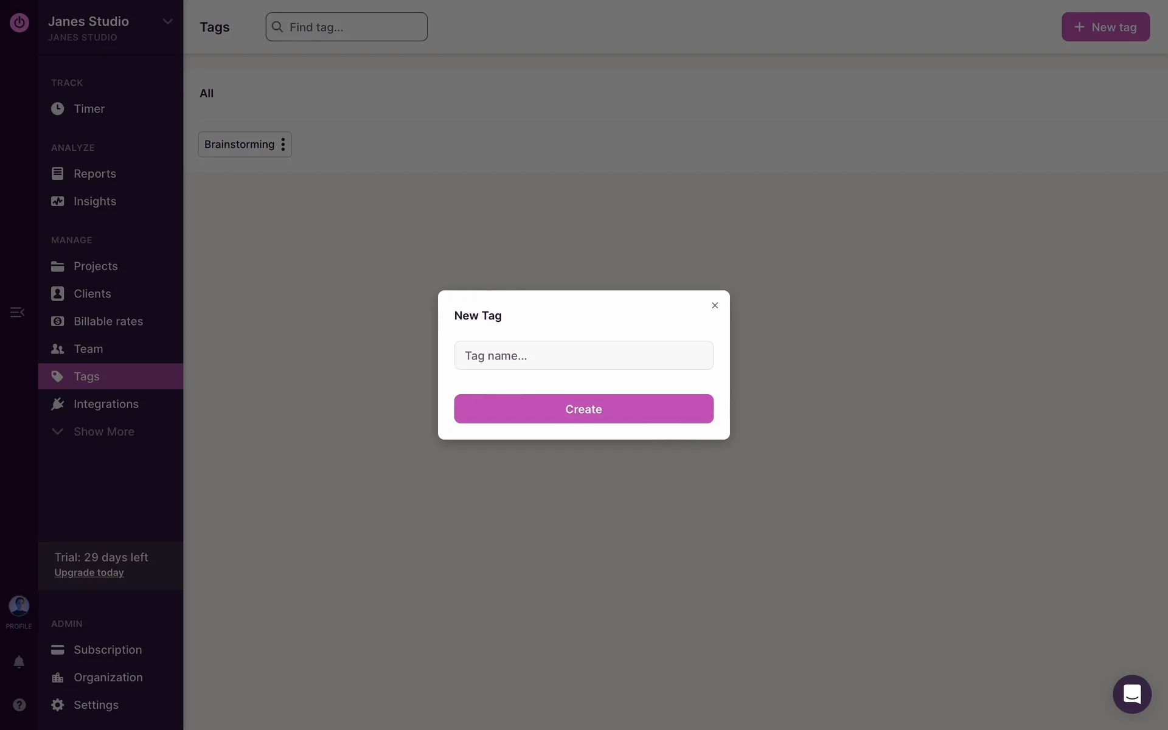
Task: Expand the Show More sidebar section
Action: click(103, 431)
